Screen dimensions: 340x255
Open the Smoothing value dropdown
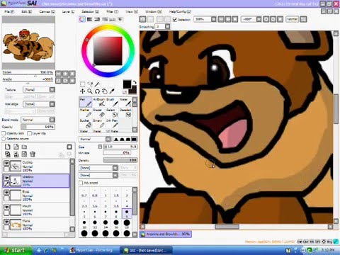(167, 27)
